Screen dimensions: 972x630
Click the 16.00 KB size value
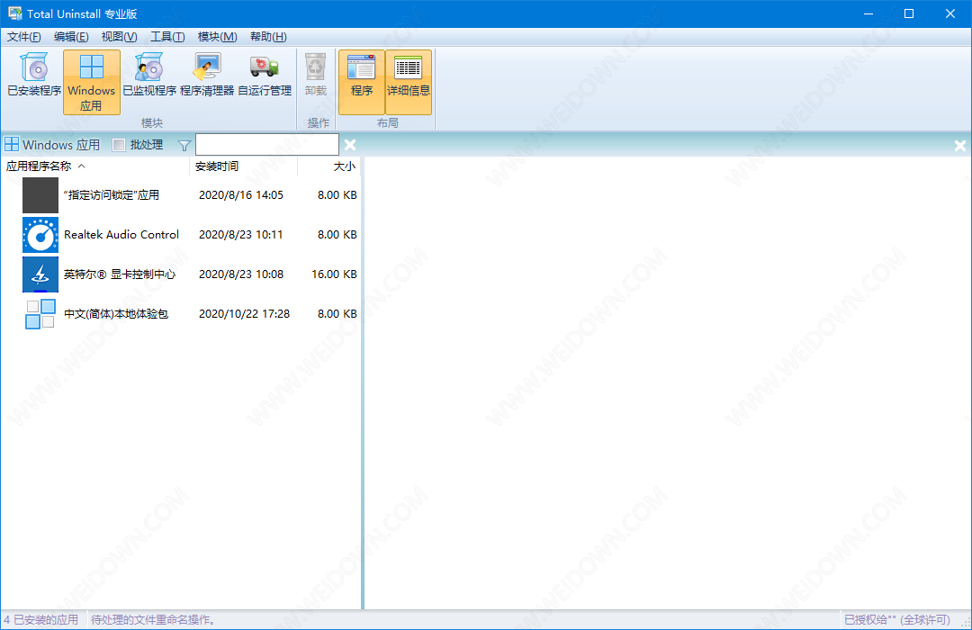click(x=334, y=274)
